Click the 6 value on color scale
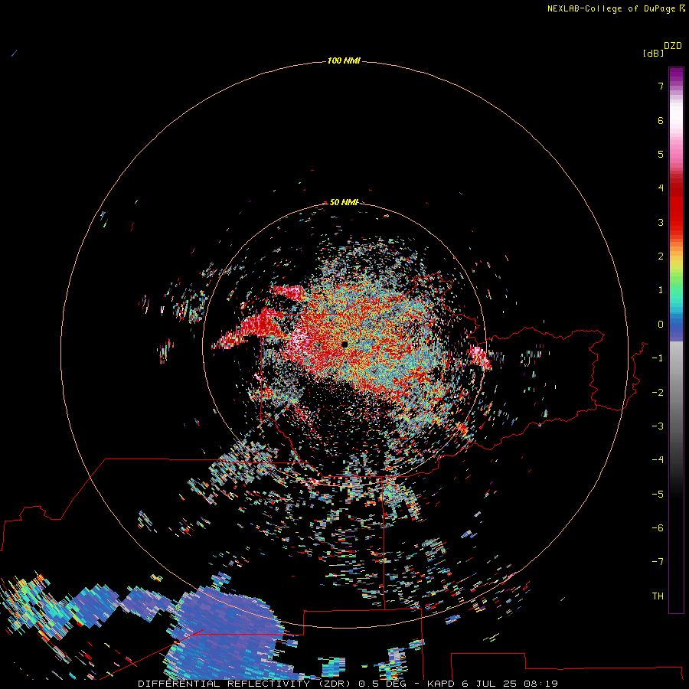 (661, 120)
